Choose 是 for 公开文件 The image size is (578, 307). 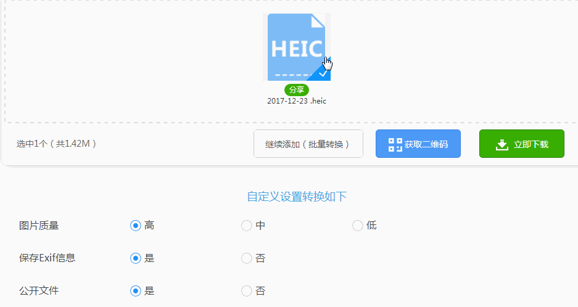tap(136, 291)
